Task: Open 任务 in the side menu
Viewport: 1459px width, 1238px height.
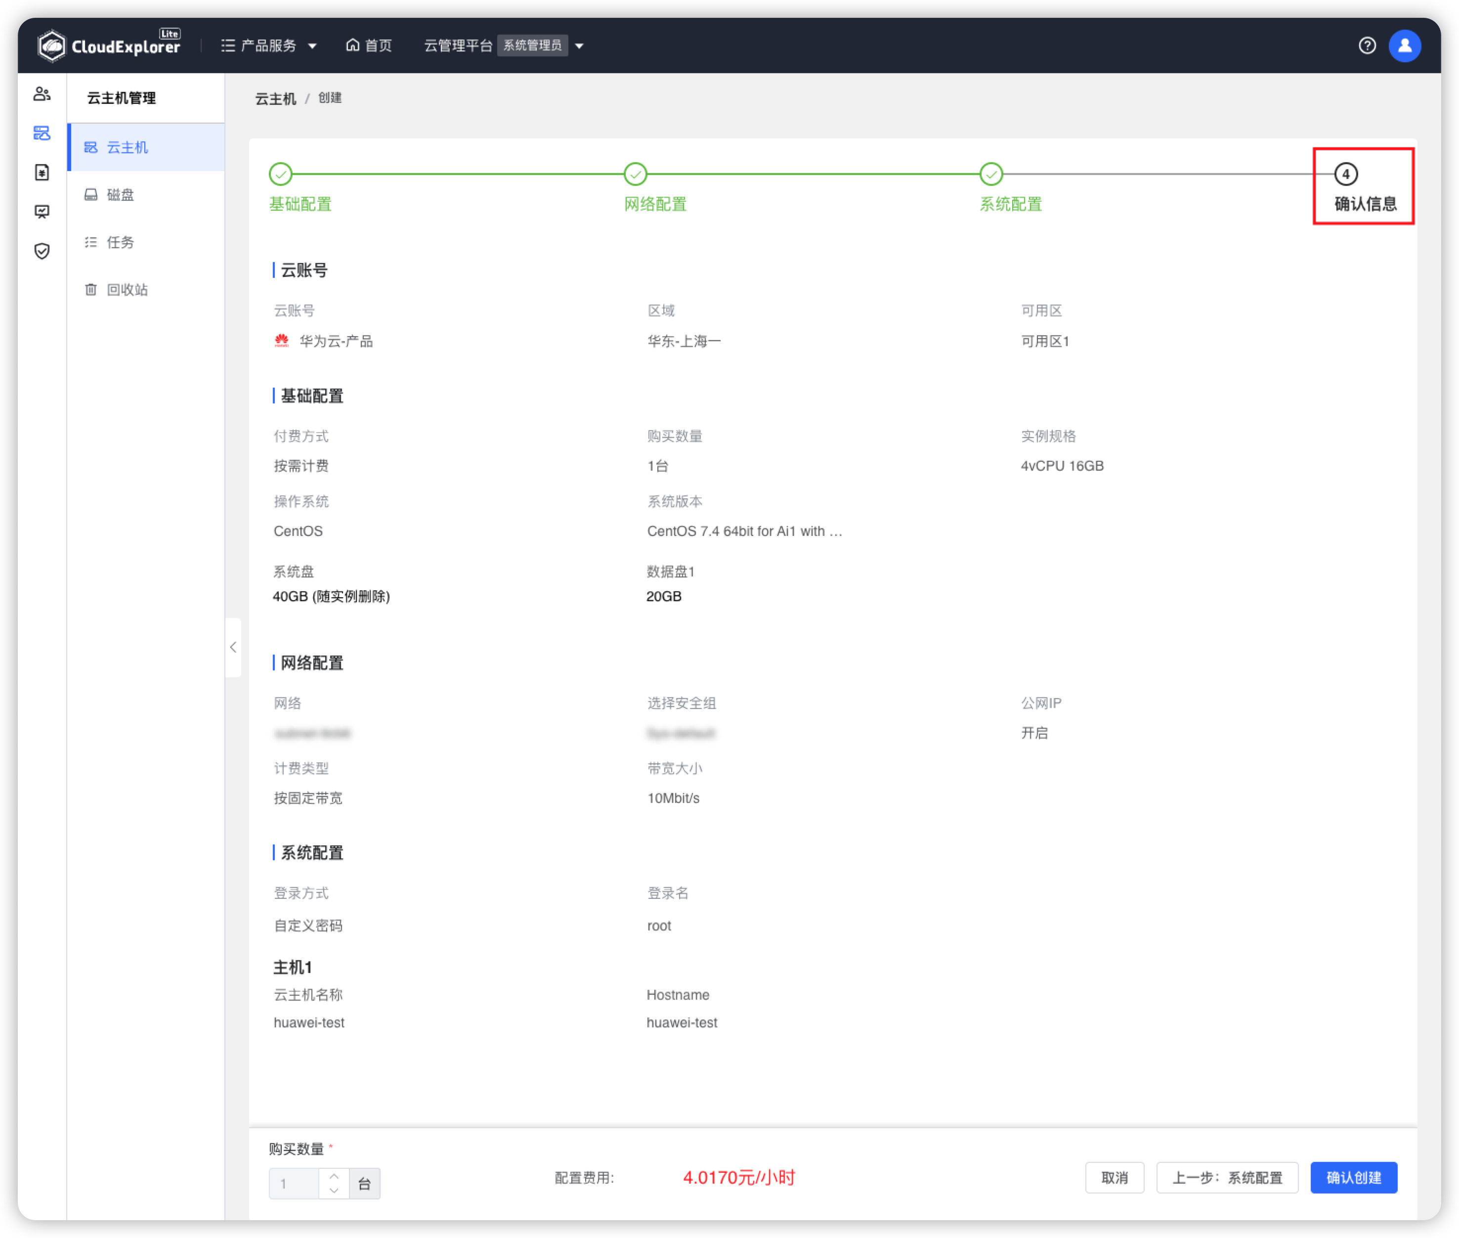Action: click(x=147, y=242)
